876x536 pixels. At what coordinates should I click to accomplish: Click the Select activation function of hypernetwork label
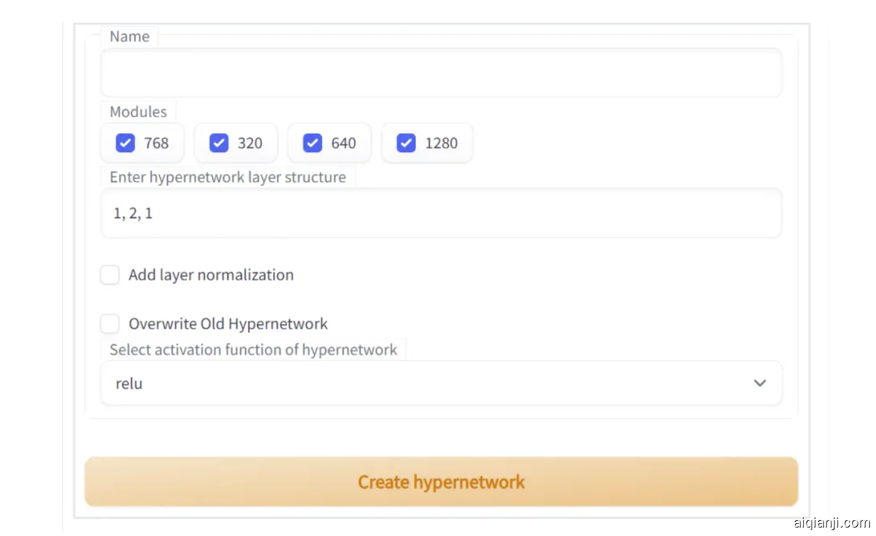pyautogui.click(x=253, y=350)
